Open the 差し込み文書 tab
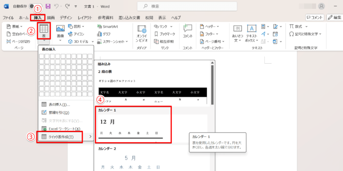 point(129,18)
